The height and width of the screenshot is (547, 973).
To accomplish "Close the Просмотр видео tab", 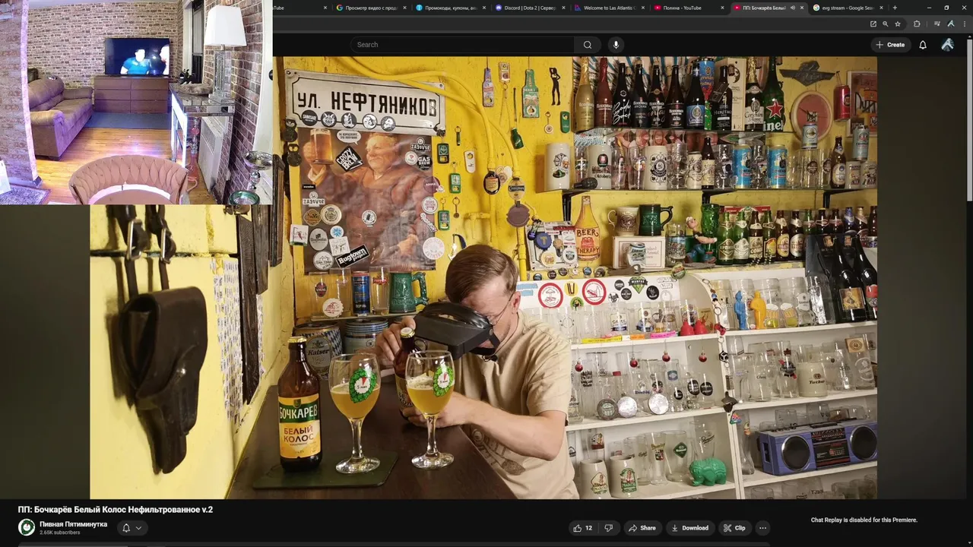I will (404, 8).
